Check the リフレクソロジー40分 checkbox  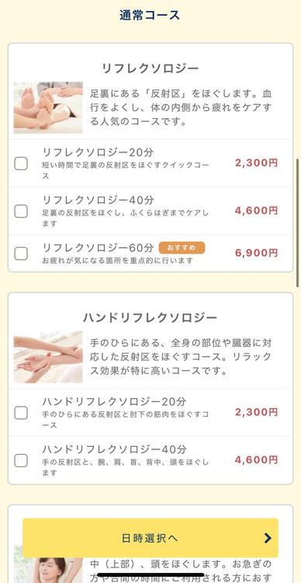point(21,211)
